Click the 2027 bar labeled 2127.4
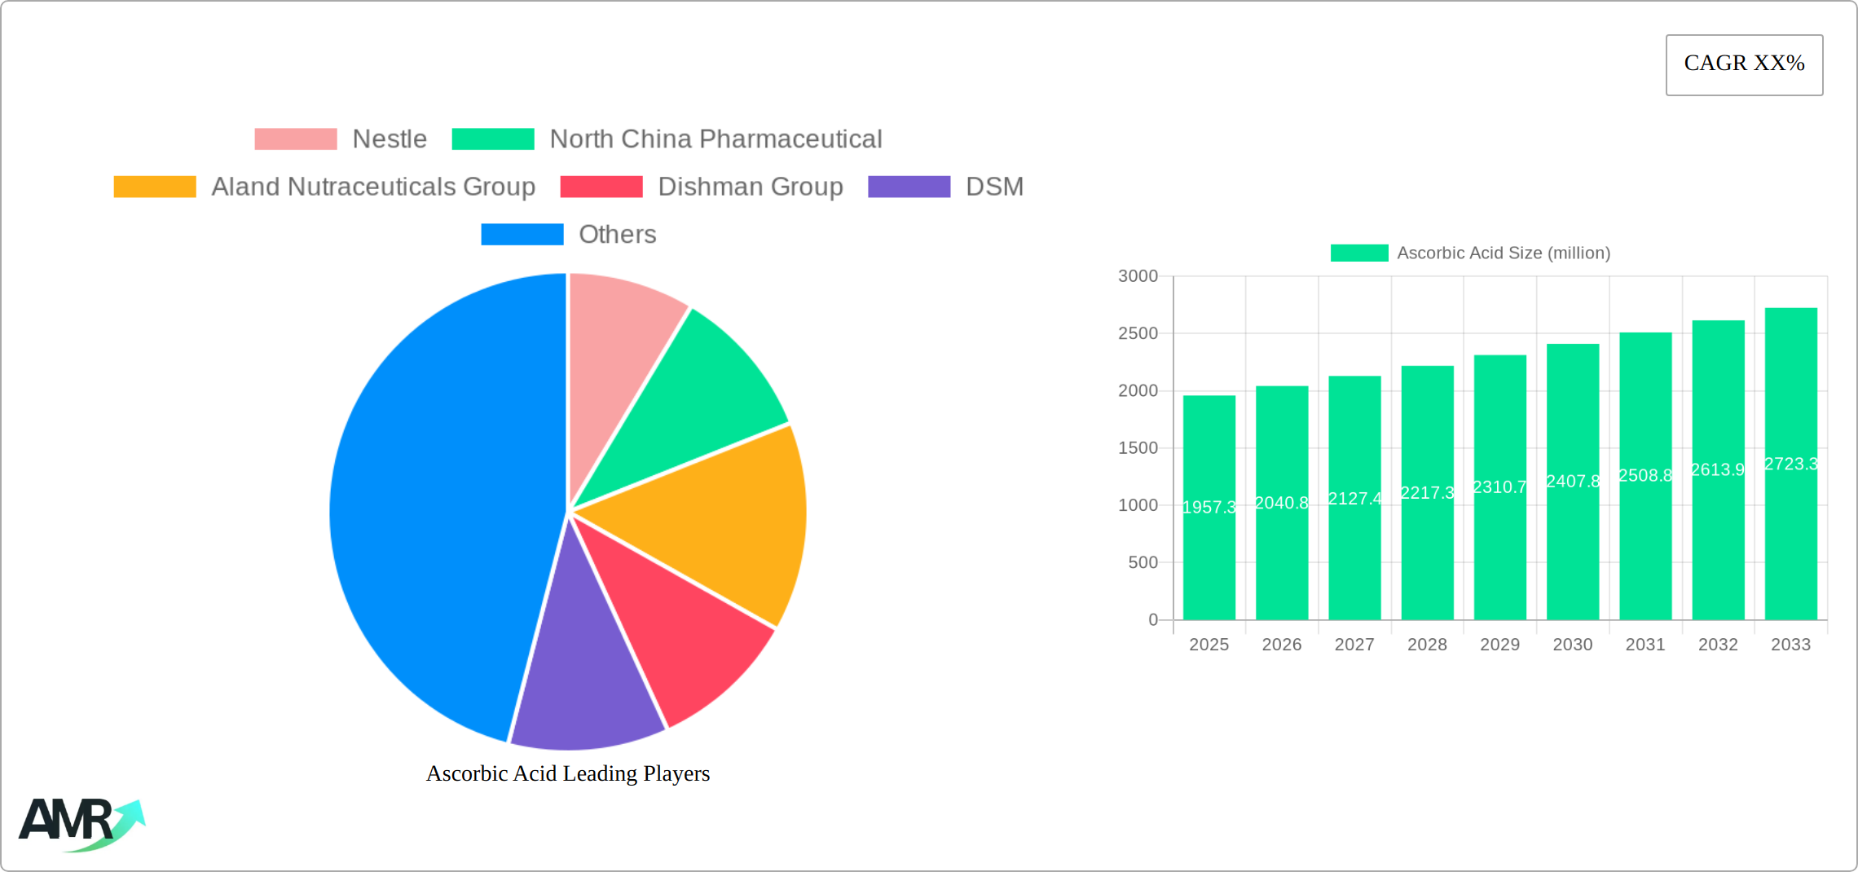The width and height of the screenshot is (1858, 872). [1354, 498]
